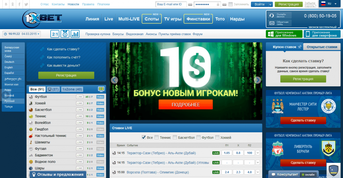Check the Футбол live filter
Screen dimensions: 343x178
(x=198, y=137)
